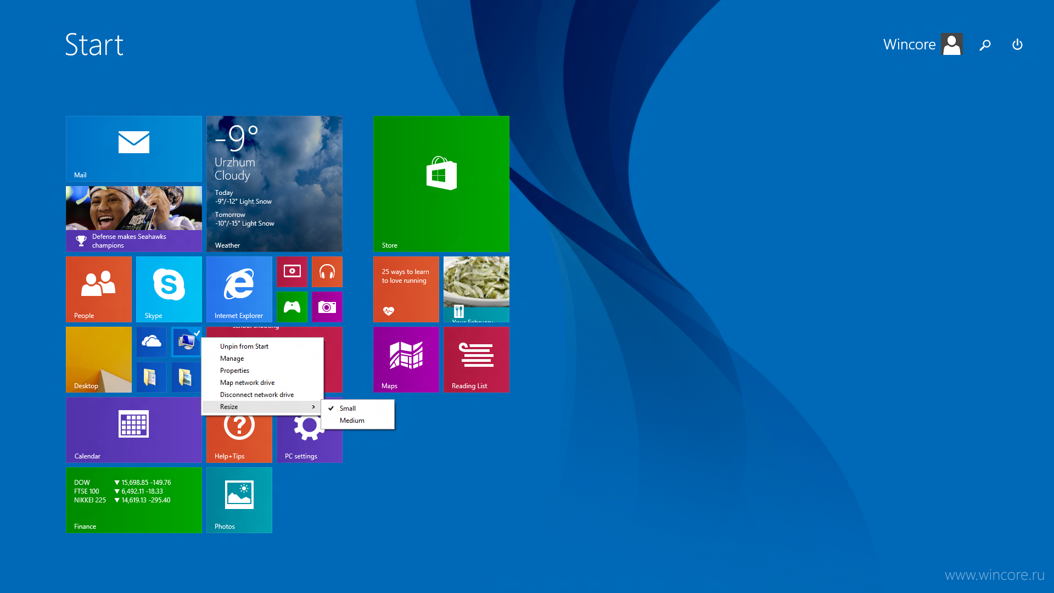The height and width of the screenshot is (593, 1054).
Task: Launch the Skype tile
Action: pyautogui.click(x=169, y=289)
